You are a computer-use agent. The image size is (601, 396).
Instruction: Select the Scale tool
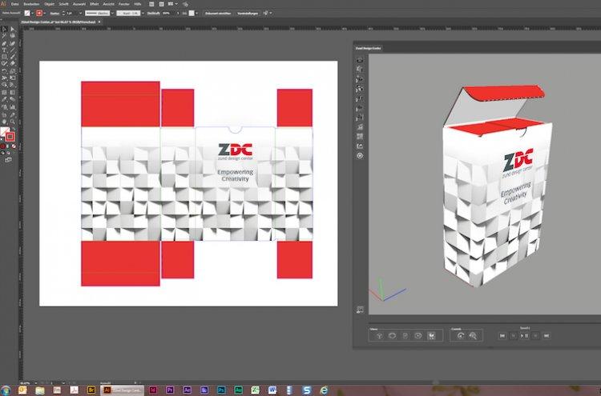click(x=12, y=71)
